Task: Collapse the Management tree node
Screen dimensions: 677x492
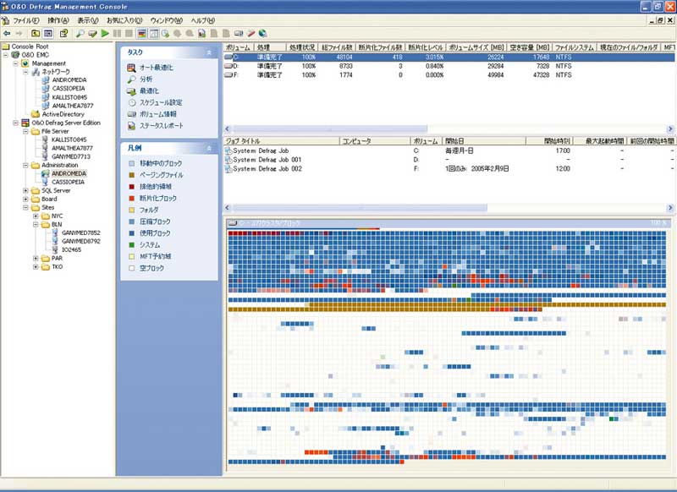Action: tap(15, 63)
